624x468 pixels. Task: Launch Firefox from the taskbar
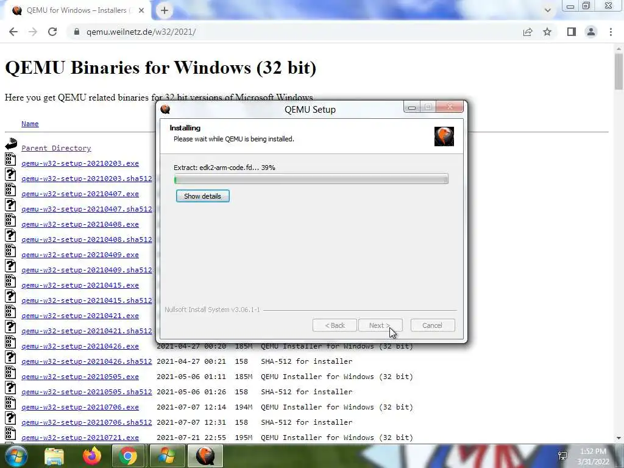tap(92, 456)
